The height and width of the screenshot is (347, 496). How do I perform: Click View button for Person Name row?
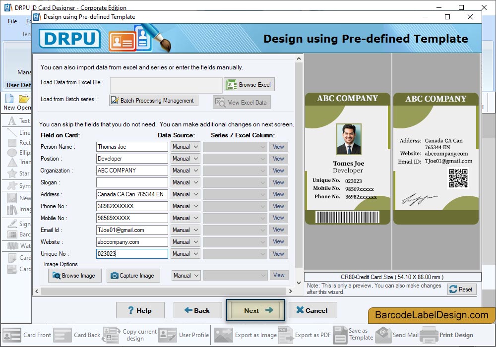278,147
